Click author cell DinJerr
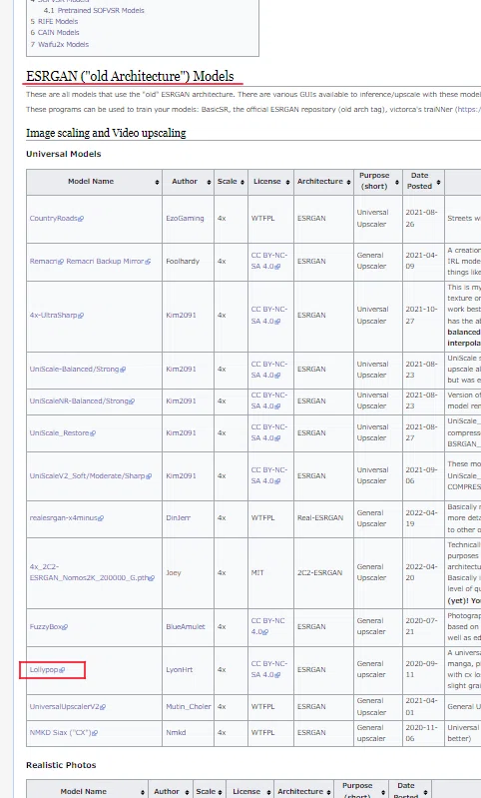 tap(178, 518)
